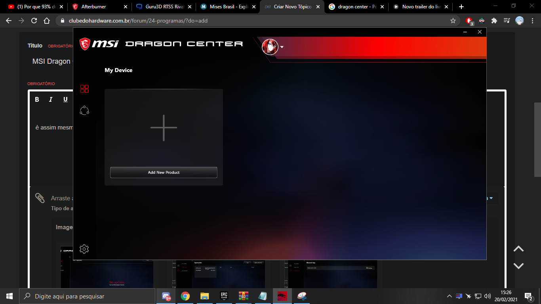Click the Add New Product button
The image size is (541, 304).
pos(164,173)
